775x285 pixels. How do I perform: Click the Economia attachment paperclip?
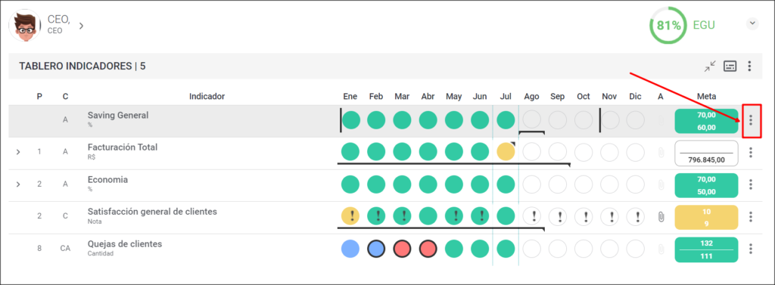[x=661, y=184]
